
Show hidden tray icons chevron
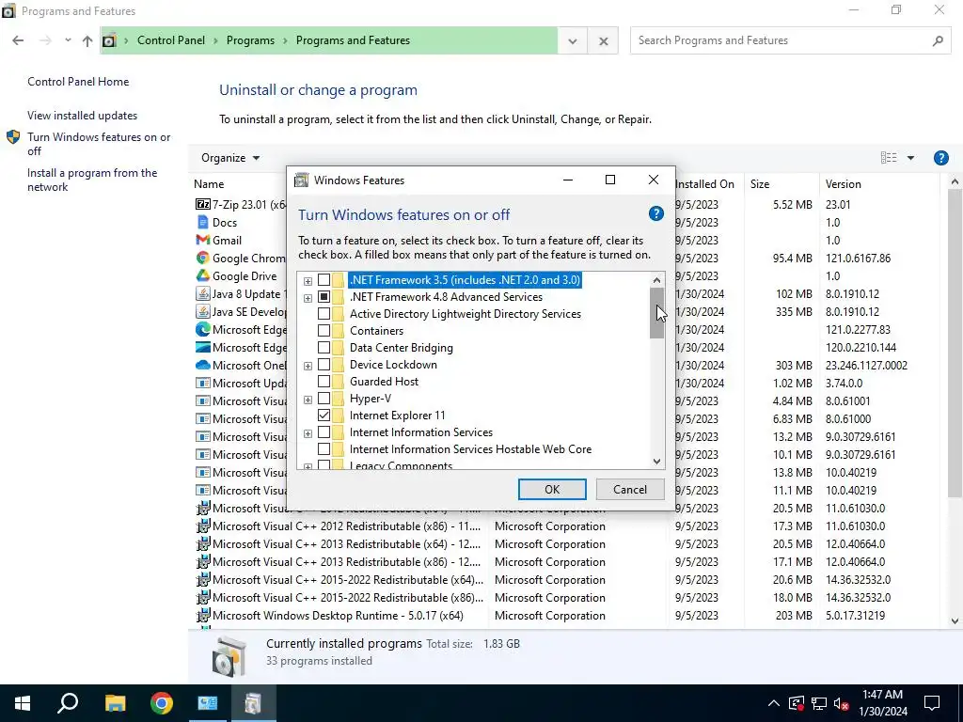774,703
